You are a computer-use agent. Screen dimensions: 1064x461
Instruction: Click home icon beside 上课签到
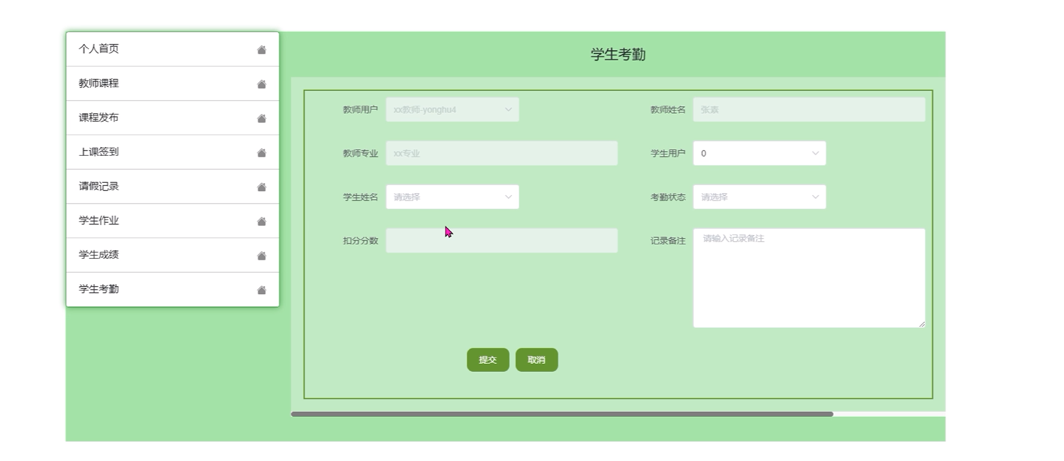(262, 153)
